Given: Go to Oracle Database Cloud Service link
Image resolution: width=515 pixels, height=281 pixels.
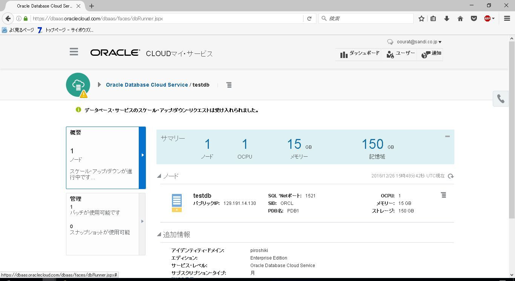Looking at the screenshot, I should pos(147,85).
